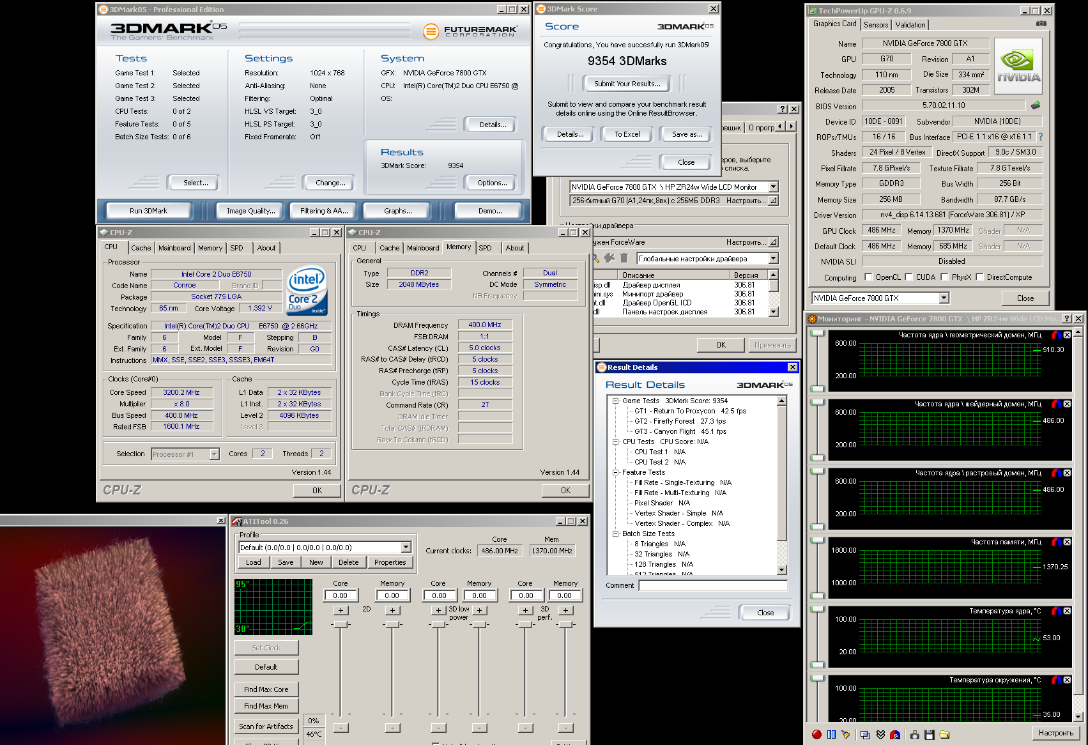This screenshot has width=1088, height=745.
Task: Open the SPD tab in the left CPU-Z window
Action: [x=236, y=248]
